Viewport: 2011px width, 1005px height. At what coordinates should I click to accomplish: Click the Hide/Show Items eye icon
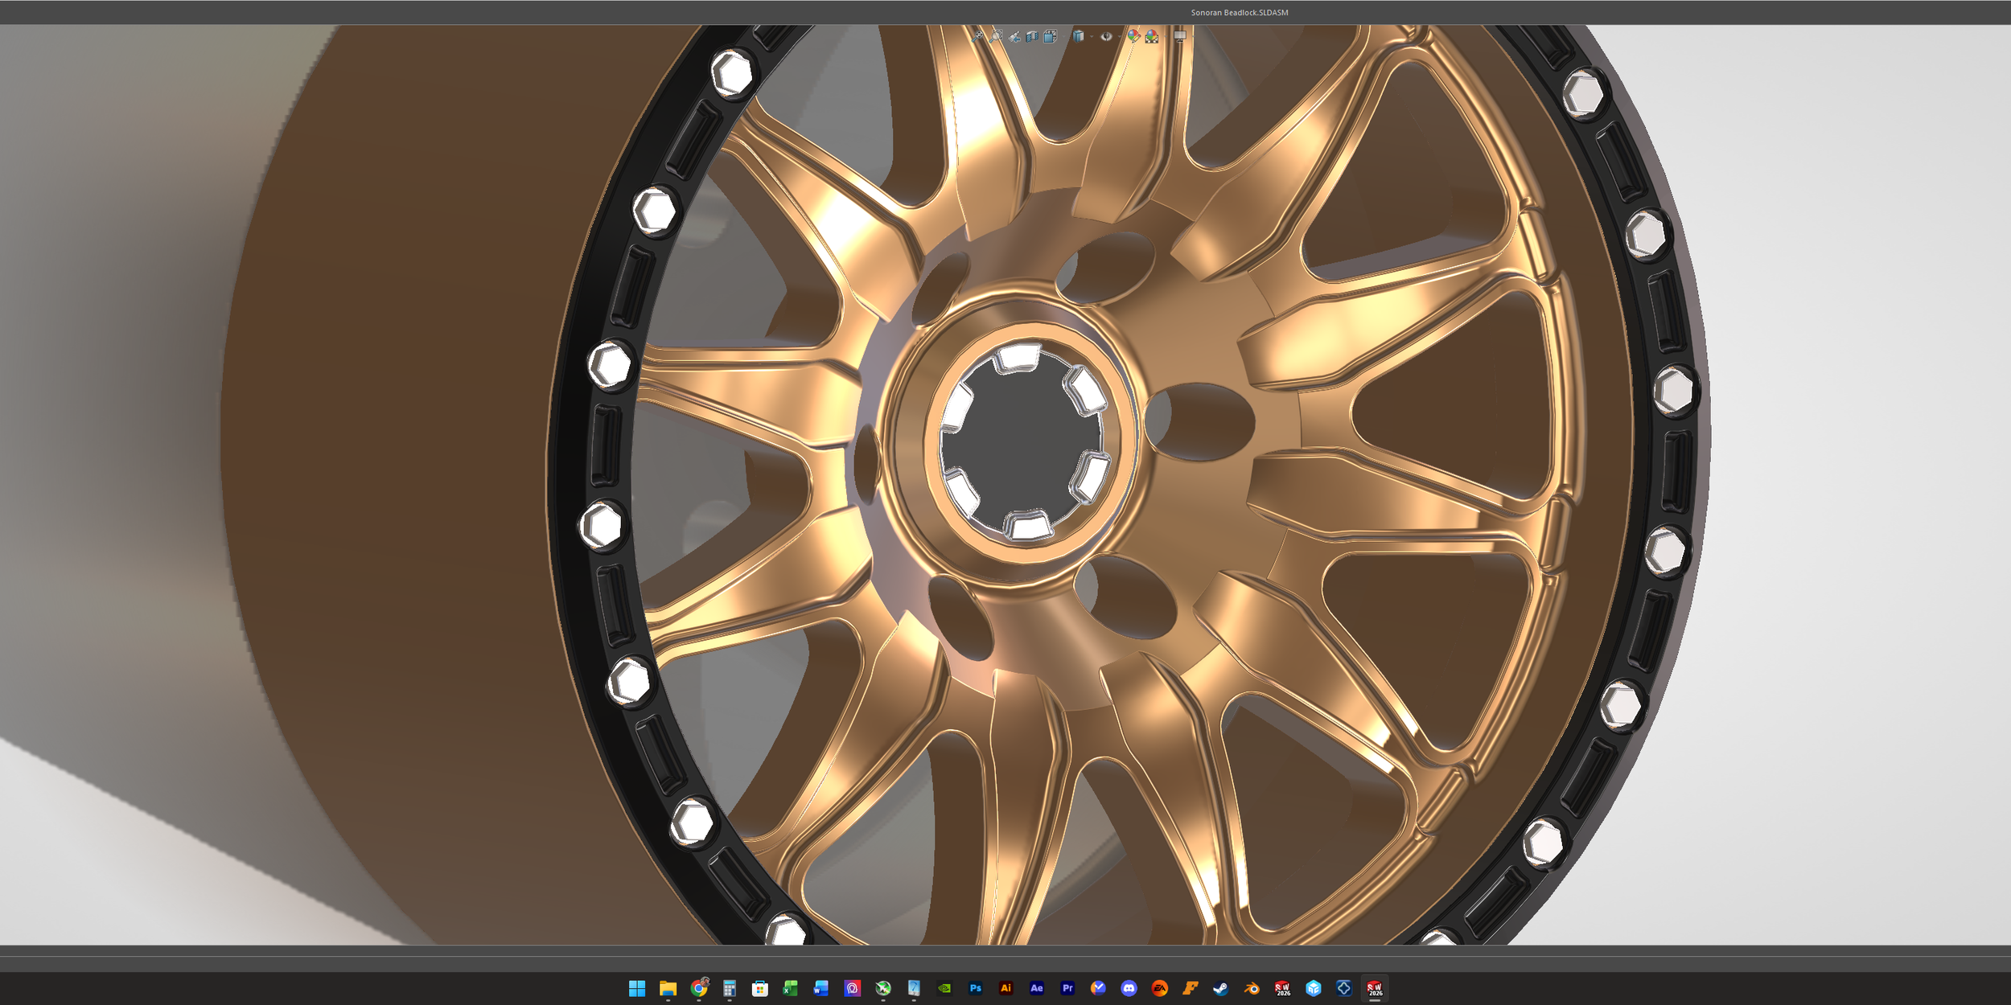(x=1106, y=36)
